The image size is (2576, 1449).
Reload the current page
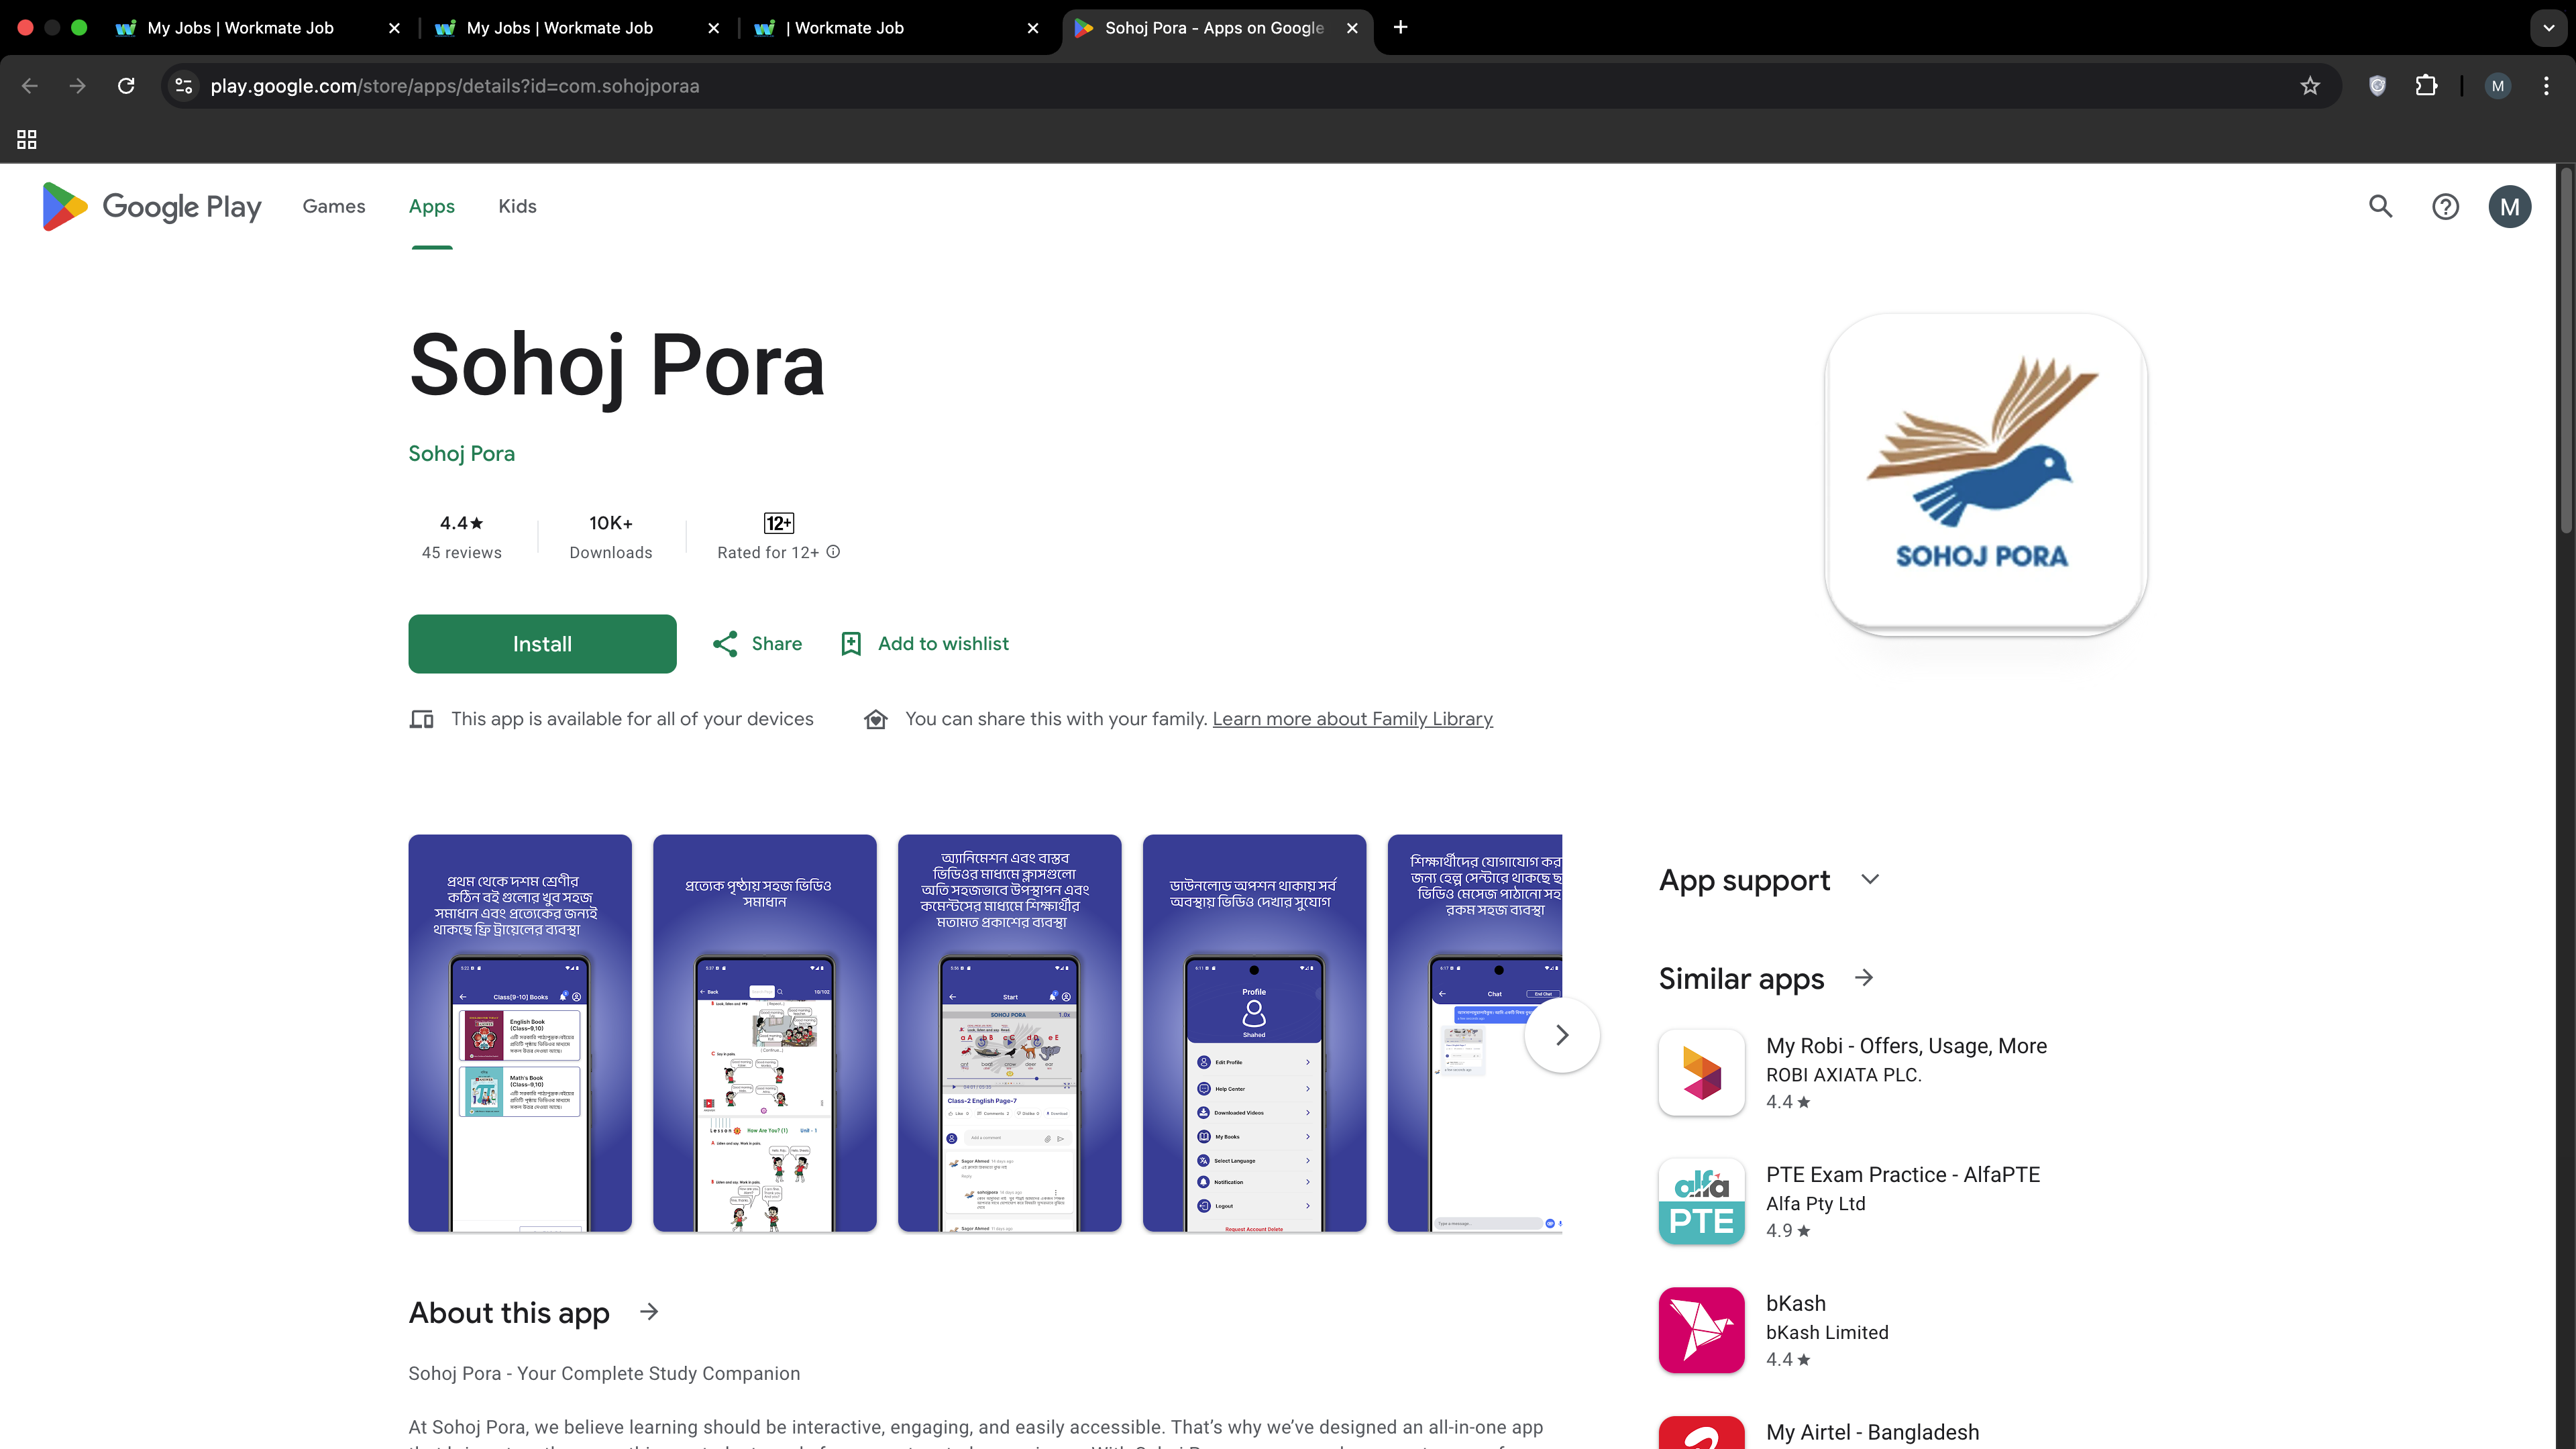[x=126, y=86]
